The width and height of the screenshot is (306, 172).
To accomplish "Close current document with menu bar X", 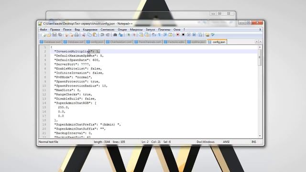I will click(260, 30).
